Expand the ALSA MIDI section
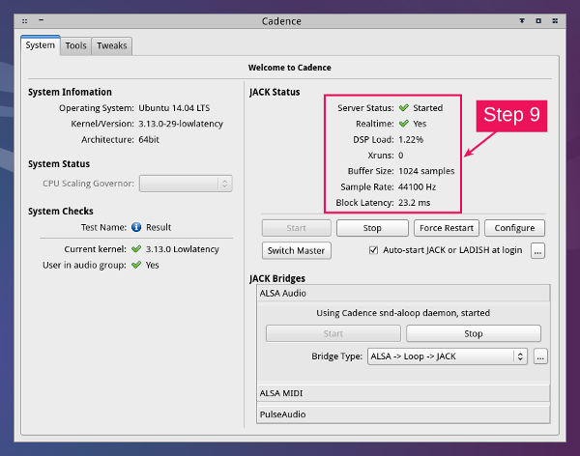Viewport: 580px width, 456px height. 403,393
